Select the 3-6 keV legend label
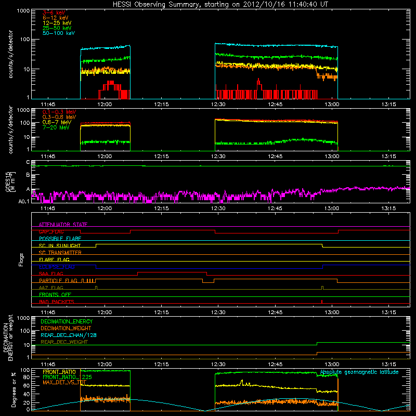The image size is (416, 416). coord(54,12)
